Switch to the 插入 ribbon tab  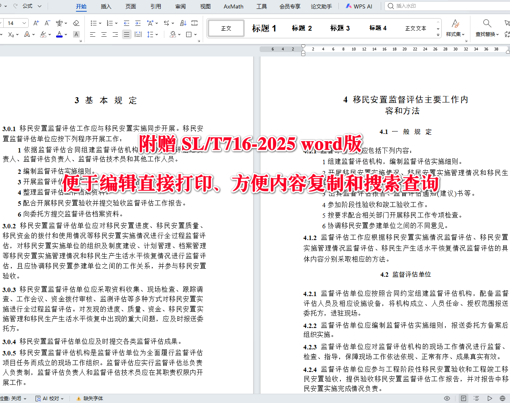[x=105, y=6]
